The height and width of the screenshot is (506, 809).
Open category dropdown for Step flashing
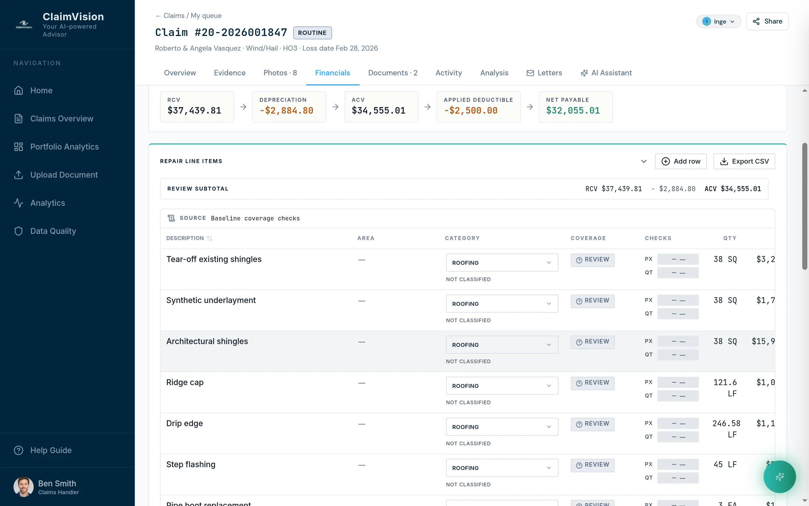click(502, 468)
